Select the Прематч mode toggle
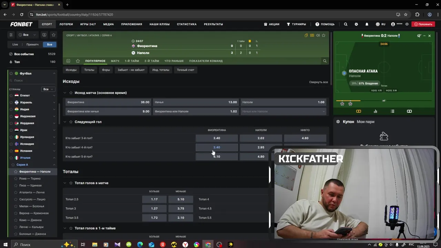 (x=32, y=44)
